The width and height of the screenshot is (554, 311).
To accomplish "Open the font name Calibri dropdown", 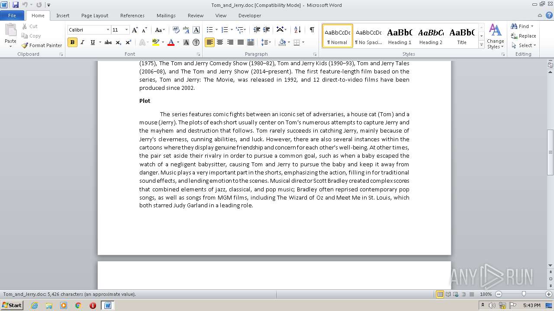I will tap(108, 30).
